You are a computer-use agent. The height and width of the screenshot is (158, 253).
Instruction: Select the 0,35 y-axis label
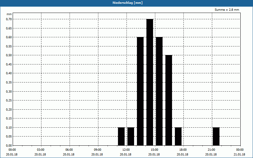click(9, 82)
